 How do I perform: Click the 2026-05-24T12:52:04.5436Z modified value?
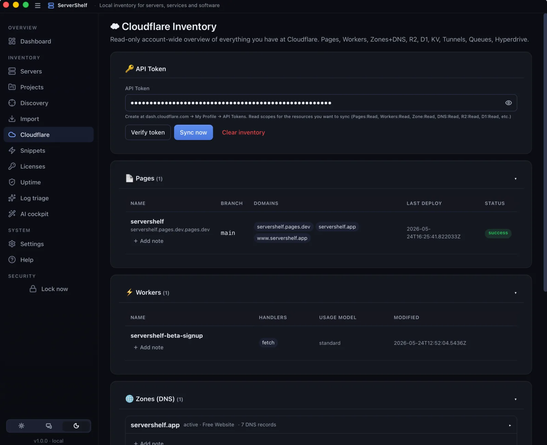tap(430, 343)
